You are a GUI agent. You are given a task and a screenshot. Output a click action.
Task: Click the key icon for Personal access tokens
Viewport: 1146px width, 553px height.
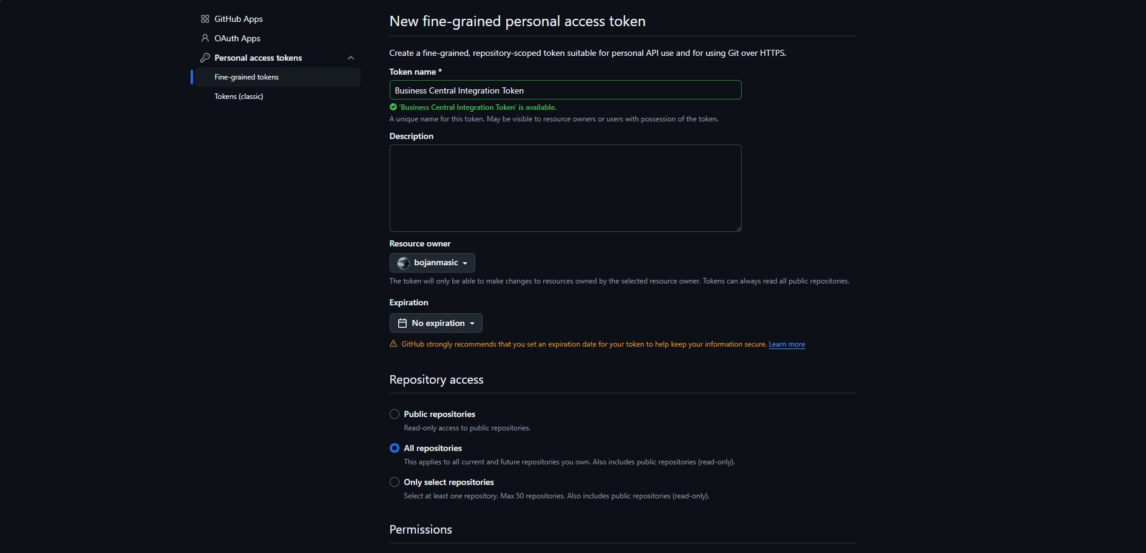[205, 58]
